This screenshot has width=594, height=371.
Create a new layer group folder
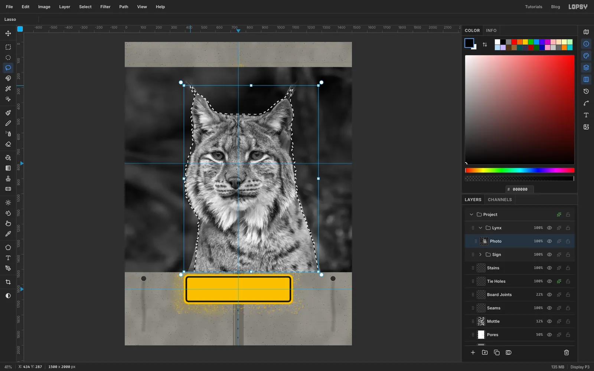coord(485,352)
